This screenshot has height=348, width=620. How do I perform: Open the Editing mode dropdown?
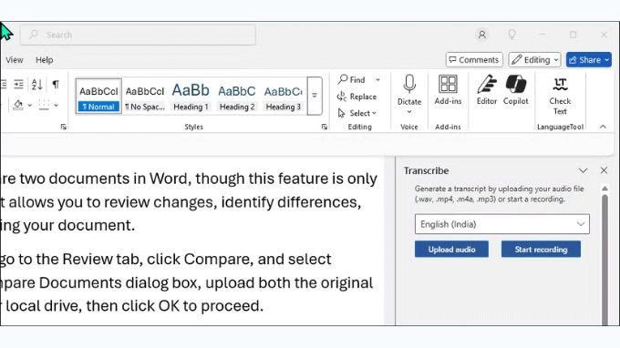coord(534,59)
